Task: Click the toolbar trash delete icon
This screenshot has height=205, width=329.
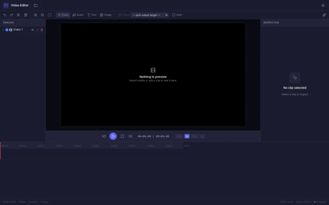Action: (x=26, y=15)
